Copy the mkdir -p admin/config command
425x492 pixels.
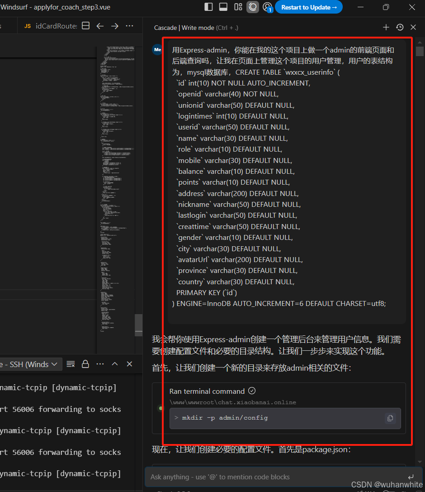coord(390,418)
